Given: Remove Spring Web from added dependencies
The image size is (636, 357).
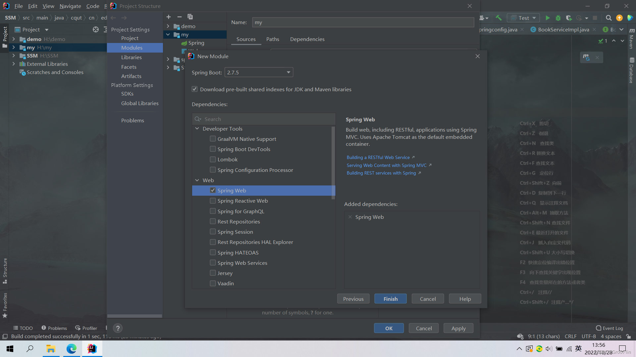Looking at the screenshot, I should pyautogui.click(x=350, y=217).
